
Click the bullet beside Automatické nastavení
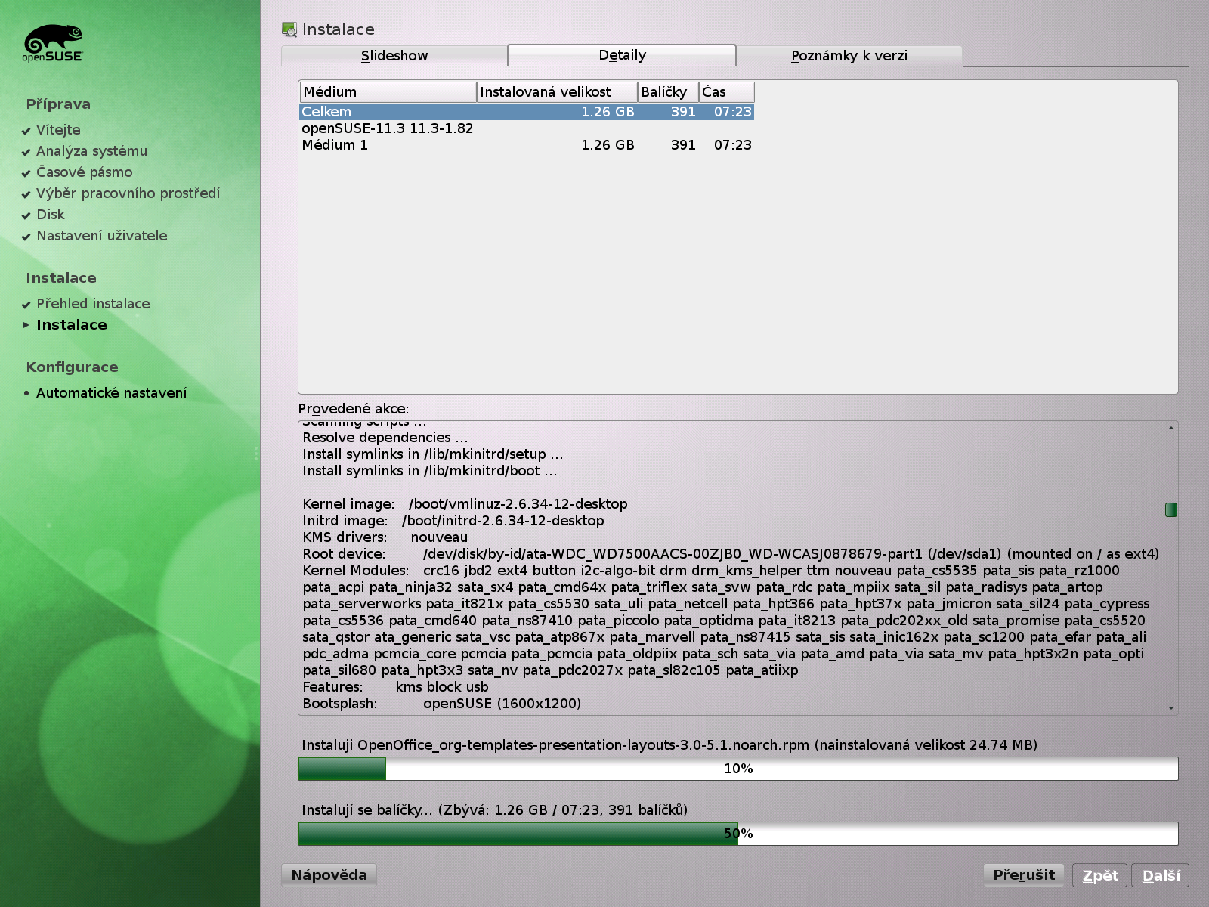point(26,393)
